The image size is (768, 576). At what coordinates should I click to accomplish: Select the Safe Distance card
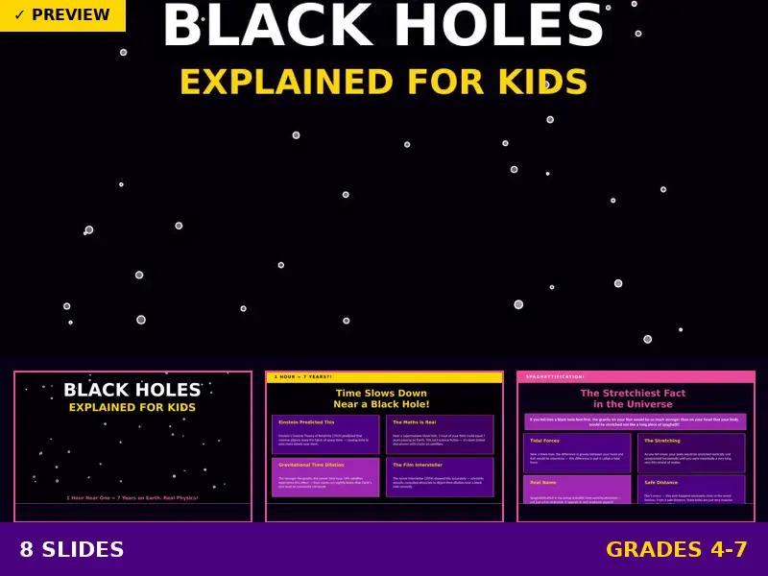tap(691, 490)
